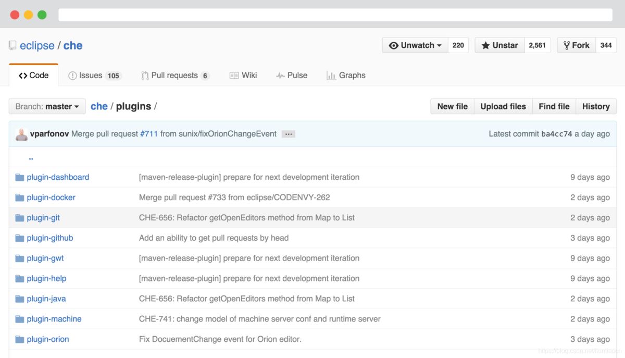Click the browser address bar

tap(335, 15)
